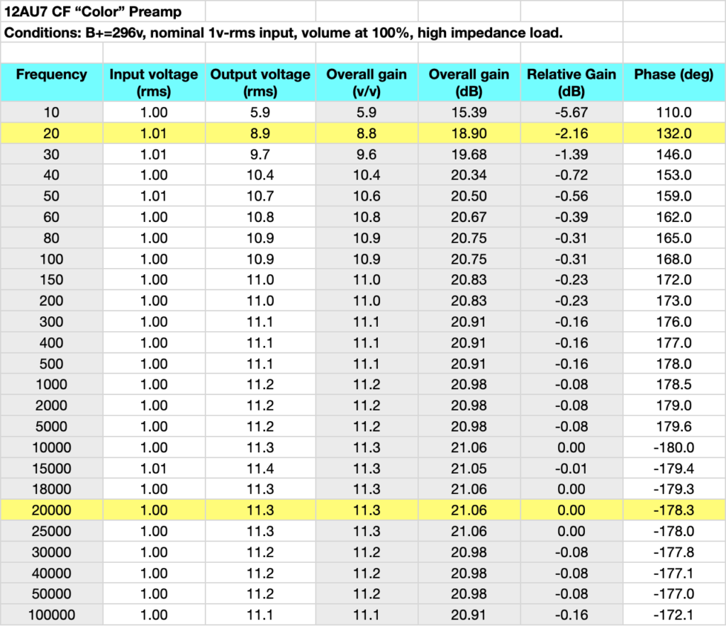The width and height of the screenshot is (726, 626).
Task: Click frequency cell 30
Action: [51, 154]
